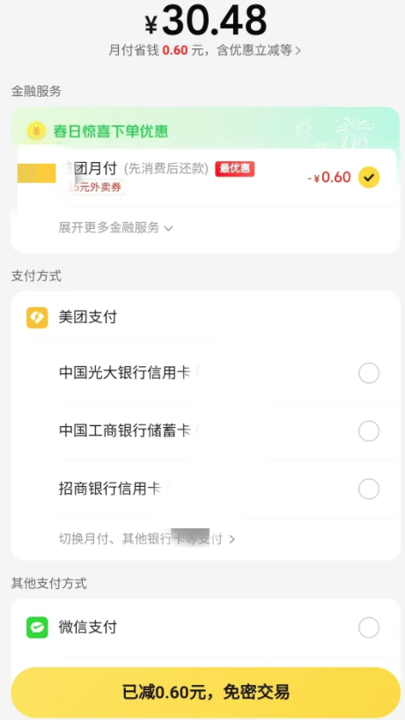Select 中国工商银行储蓄卡 radio button

(x=369, y=431)
